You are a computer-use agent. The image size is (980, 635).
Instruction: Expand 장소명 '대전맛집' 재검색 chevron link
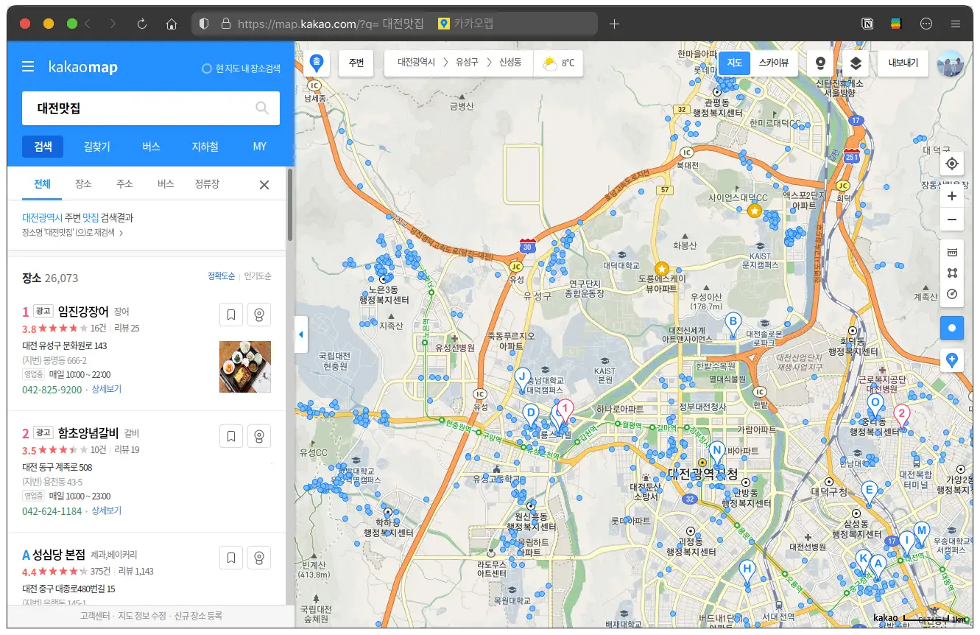pyautogui.click(x=73, y=233)
